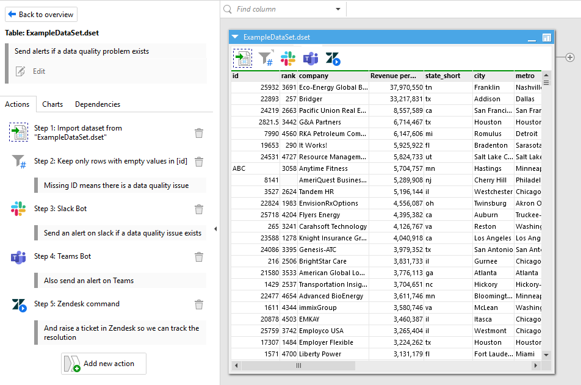Delete Step 2 Keep only rows action
The height and width of the screenshot is (385, 581).
pos(199,162)
